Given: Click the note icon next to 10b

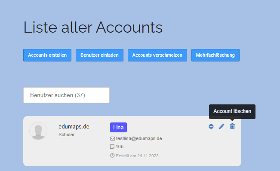Looking at the screenshot, I should coord(112,147).
